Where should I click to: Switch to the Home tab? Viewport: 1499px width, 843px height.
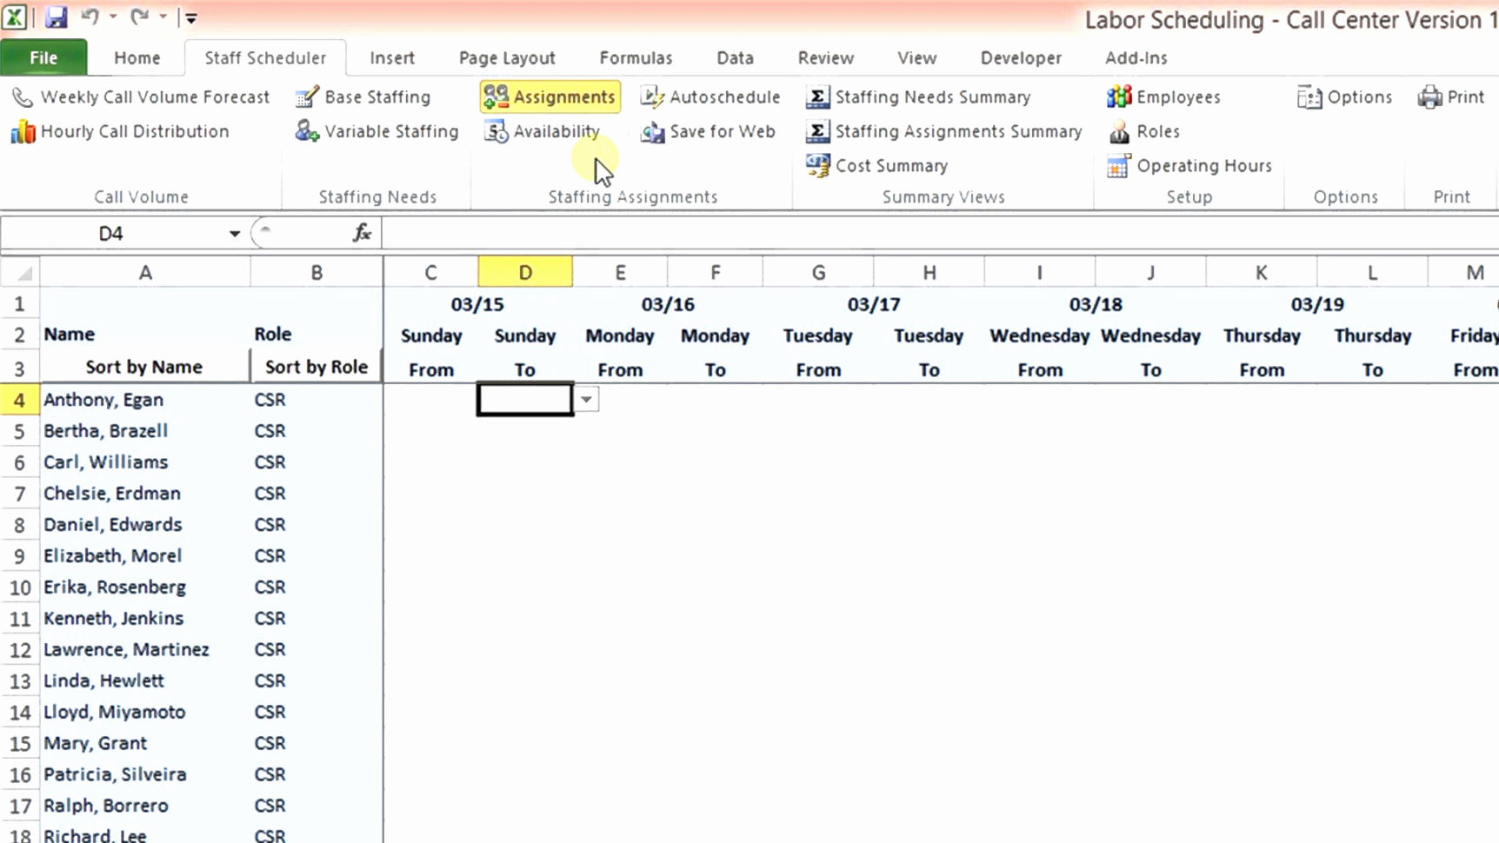point(137,58)
